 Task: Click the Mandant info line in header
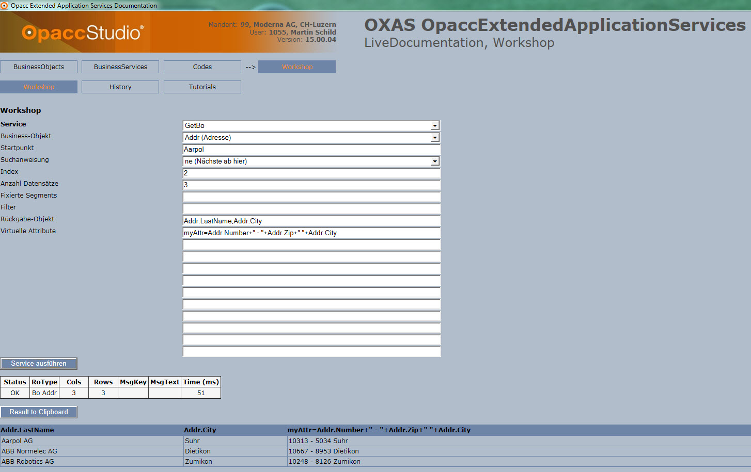coord(272,25)
